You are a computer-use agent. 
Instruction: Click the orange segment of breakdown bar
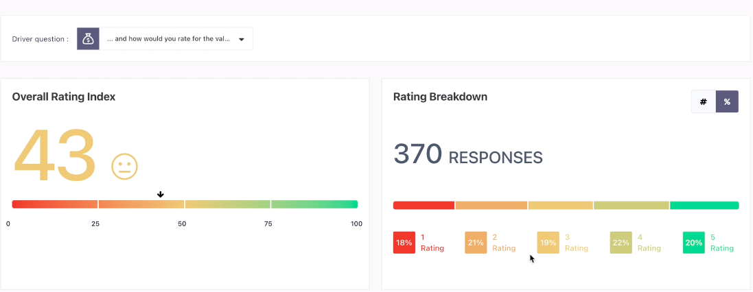(x=491, y=205)
